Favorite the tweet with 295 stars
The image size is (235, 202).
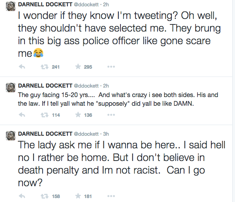[78, 67]
